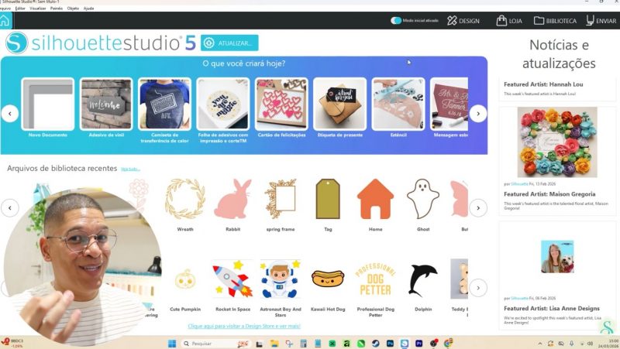Viewport: 620px width, 349px height.
Task: Choose Camiseta de transferência de calor project
Action: pyautogui.click(x=164, y=104)
